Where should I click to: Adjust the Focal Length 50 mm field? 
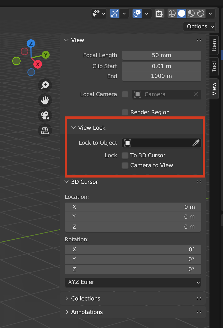click(161, 55)
